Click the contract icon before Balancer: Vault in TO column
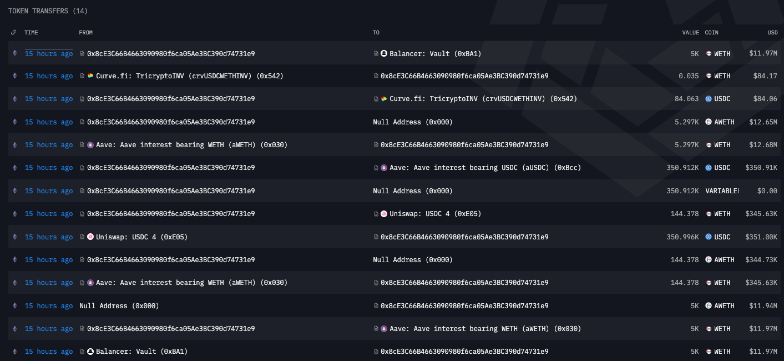Screen dimensions: 784x361 376,54
